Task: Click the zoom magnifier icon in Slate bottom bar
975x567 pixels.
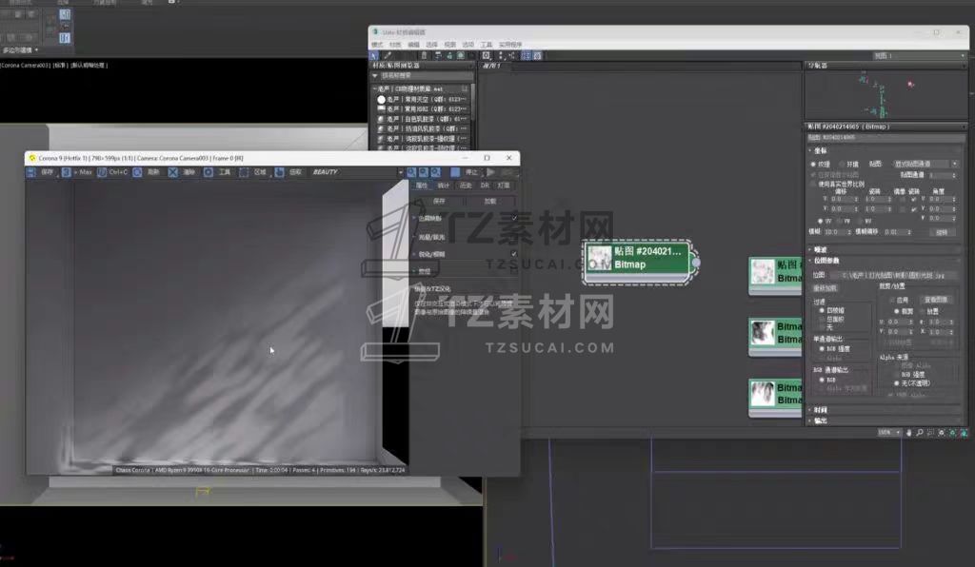Action: 921,432
